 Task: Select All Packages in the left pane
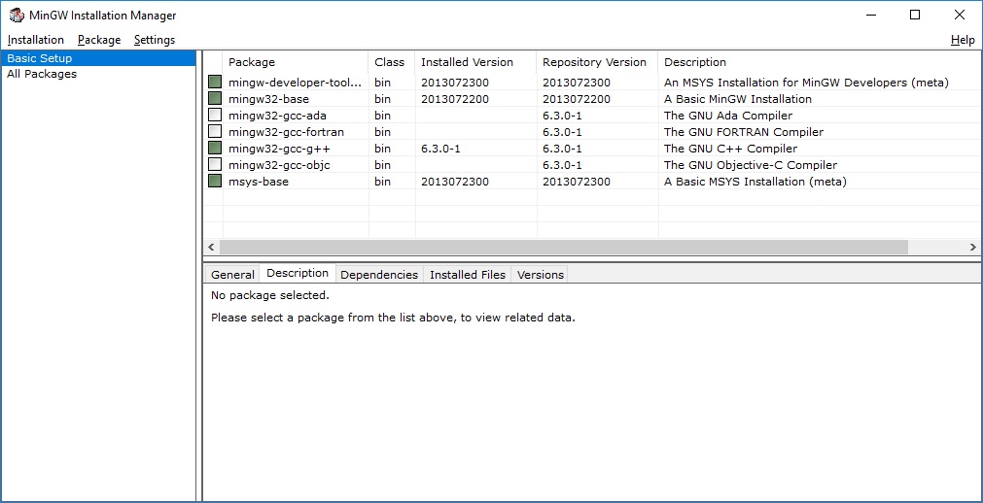click(x=42, y=74)
